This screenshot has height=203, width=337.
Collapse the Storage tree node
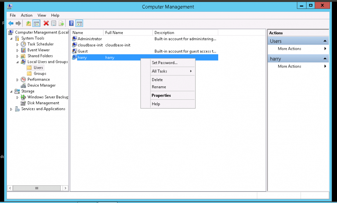12,91
